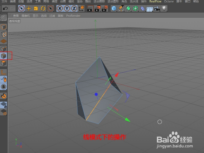Image resolution: width=204 pixels, height=153 pixels.
Task: Click Render to Picture Viewer icon
Action: (x=97, y=9)
